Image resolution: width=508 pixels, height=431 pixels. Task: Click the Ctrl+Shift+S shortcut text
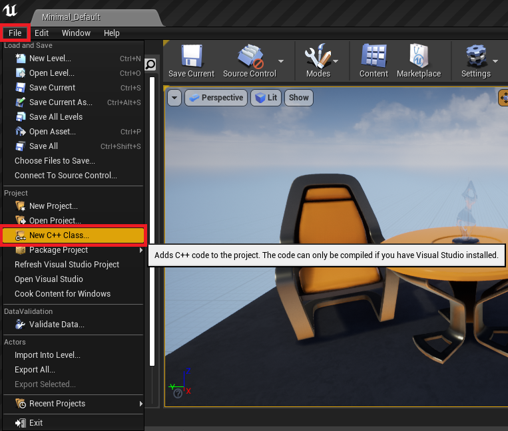[x=121, y=146]
